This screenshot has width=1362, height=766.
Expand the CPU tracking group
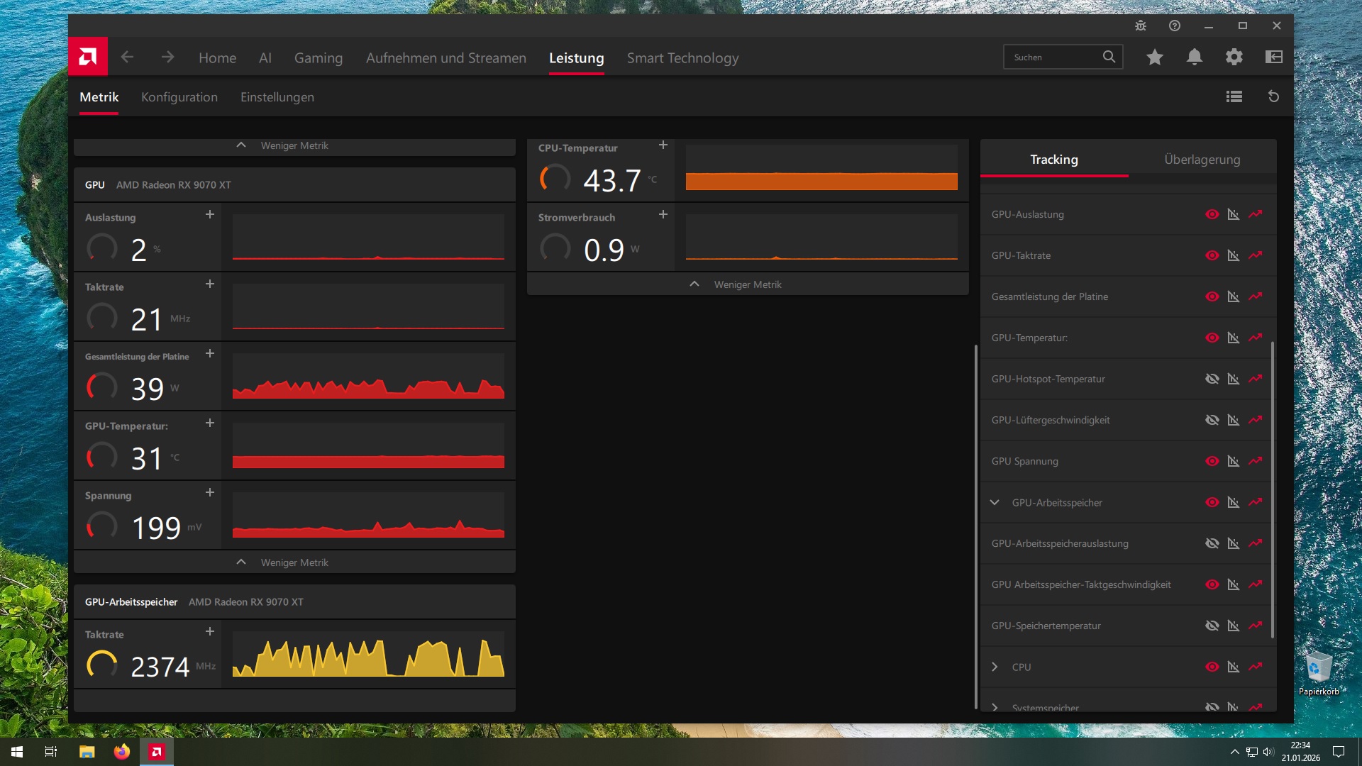coord(995,667)
